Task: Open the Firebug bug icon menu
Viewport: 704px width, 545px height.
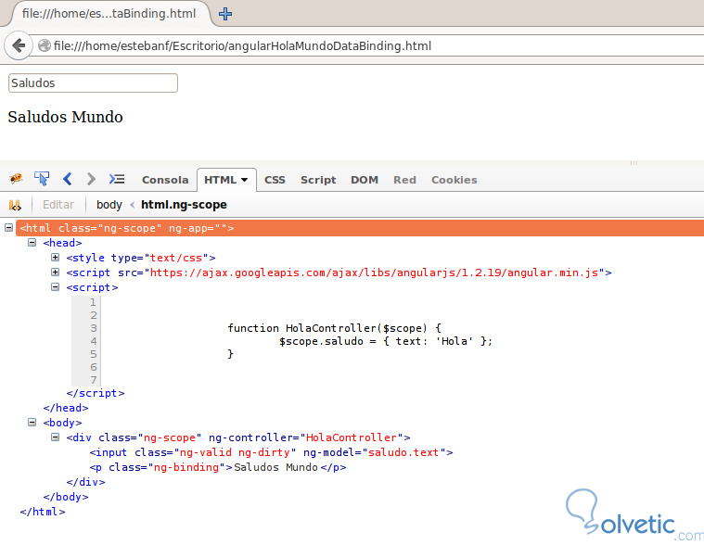Action: coord(16,179)
